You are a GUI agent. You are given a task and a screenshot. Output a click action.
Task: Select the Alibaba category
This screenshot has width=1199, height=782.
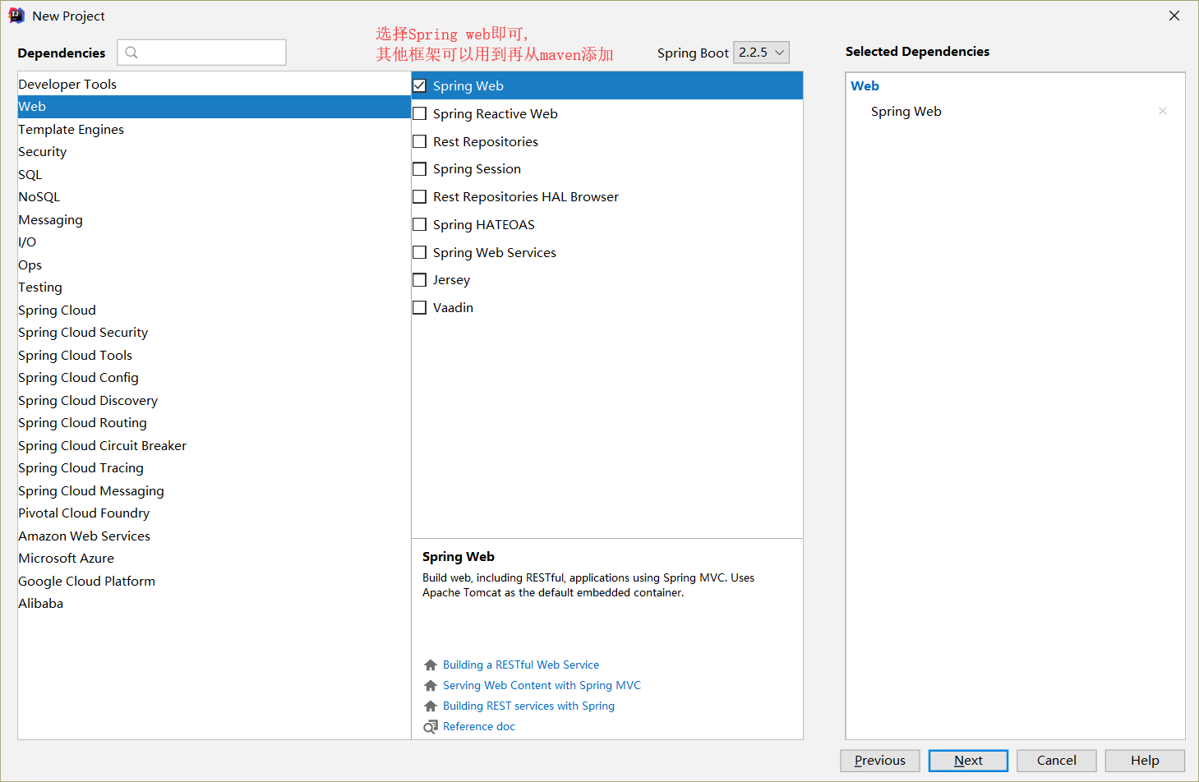214,604
